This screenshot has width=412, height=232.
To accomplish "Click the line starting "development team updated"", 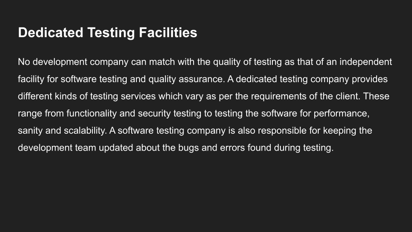I will (x=176, y=148).
